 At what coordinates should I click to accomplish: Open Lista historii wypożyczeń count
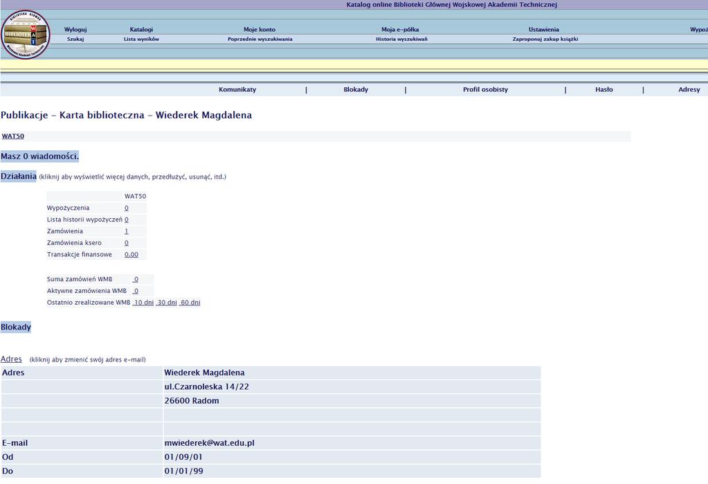[127, 219]
